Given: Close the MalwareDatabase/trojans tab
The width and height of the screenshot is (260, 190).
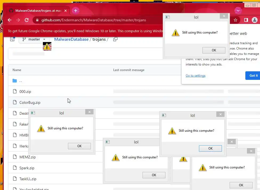Looking at the screenshot, I should (66, 11).
